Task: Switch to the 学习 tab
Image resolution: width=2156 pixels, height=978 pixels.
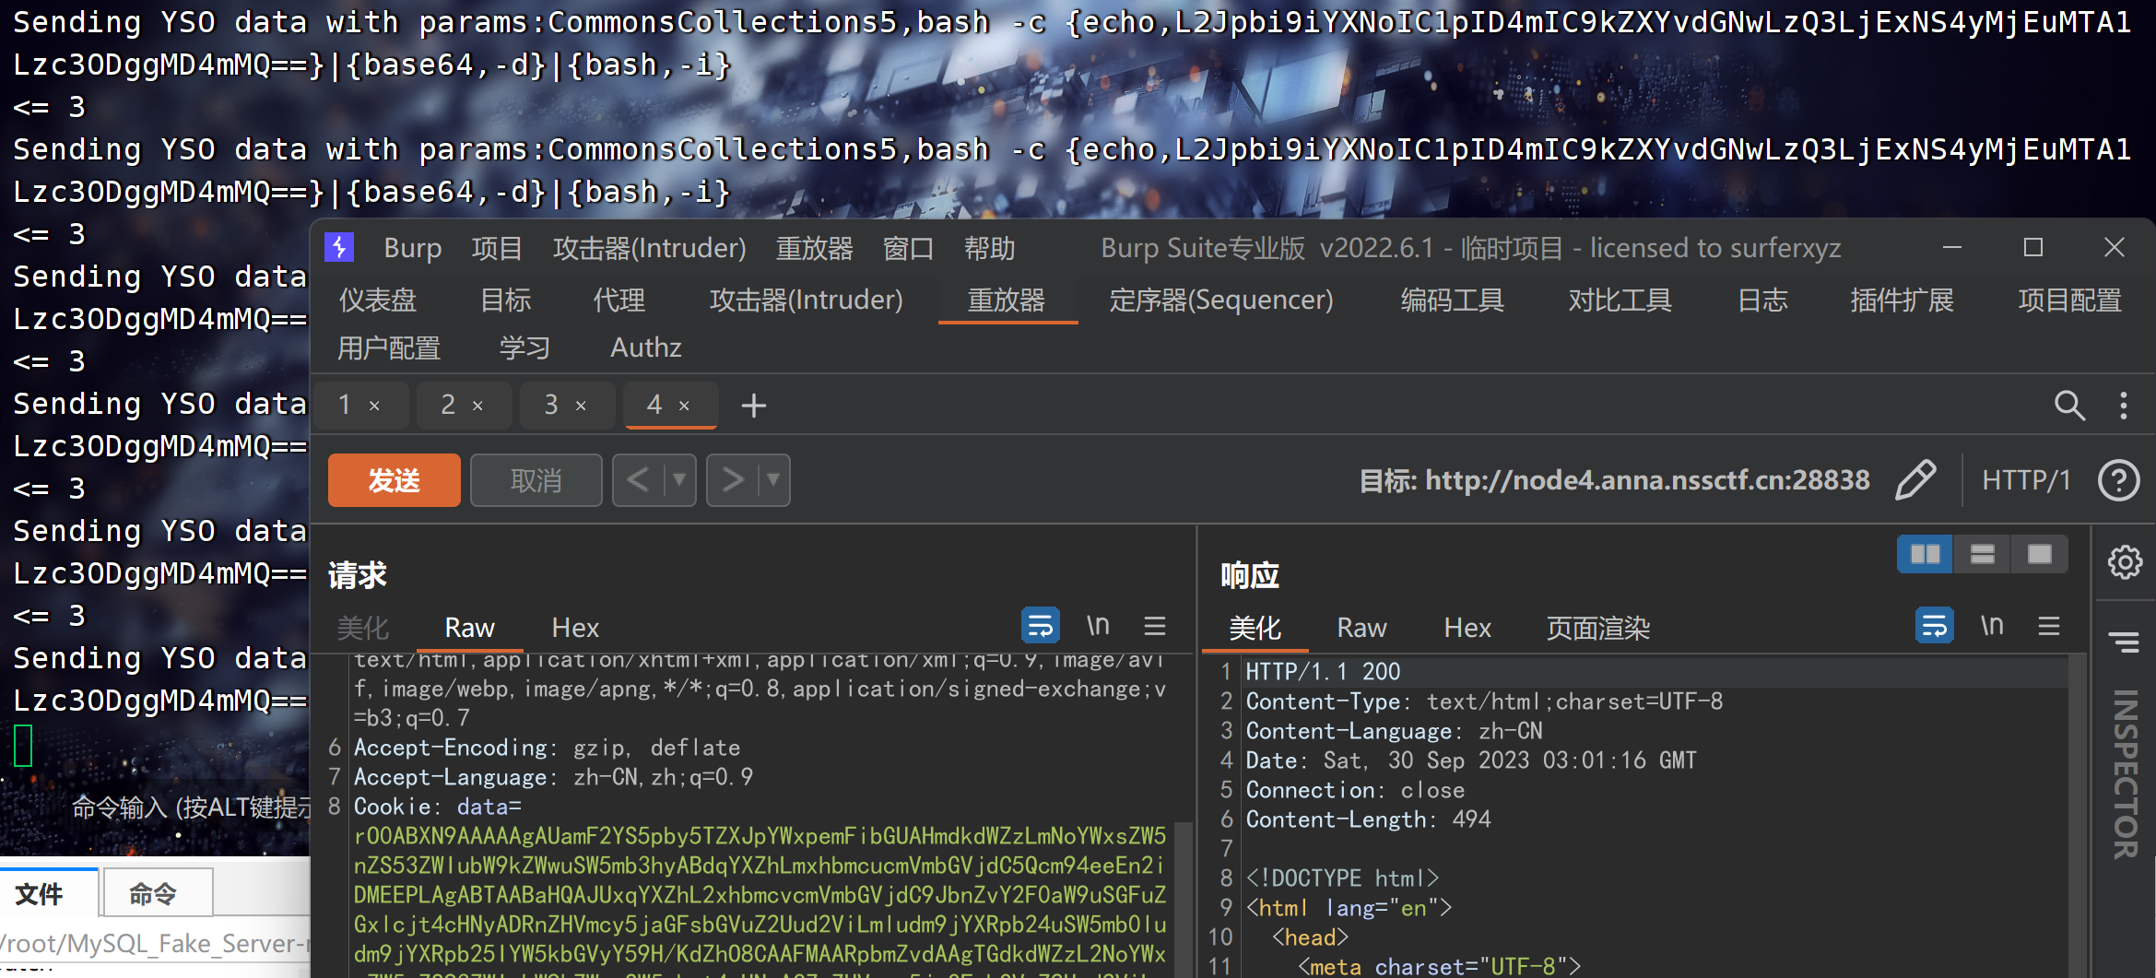Action: point(525,348)
